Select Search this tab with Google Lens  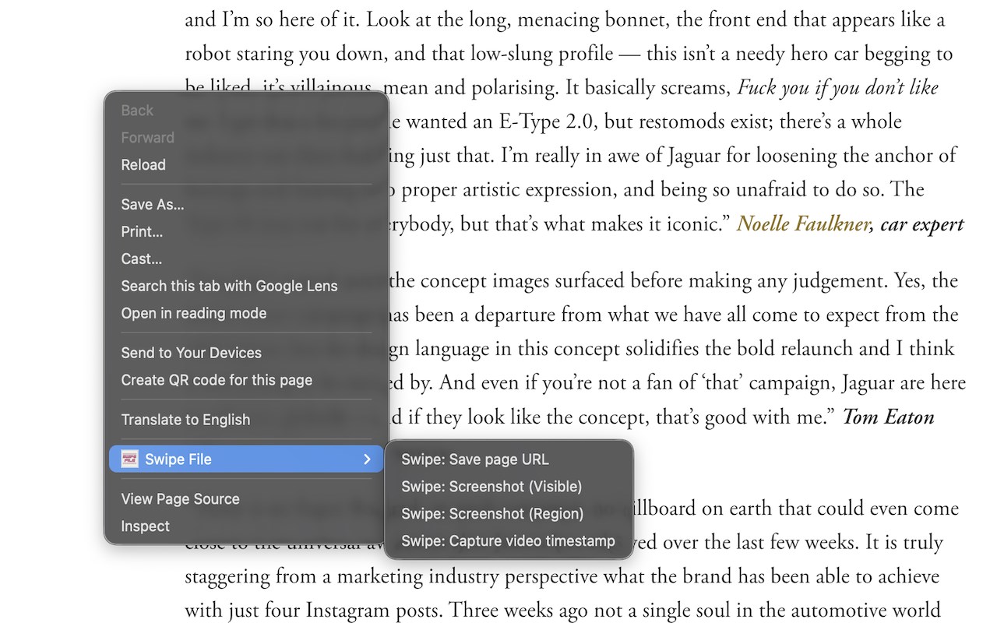coord(246,286)
